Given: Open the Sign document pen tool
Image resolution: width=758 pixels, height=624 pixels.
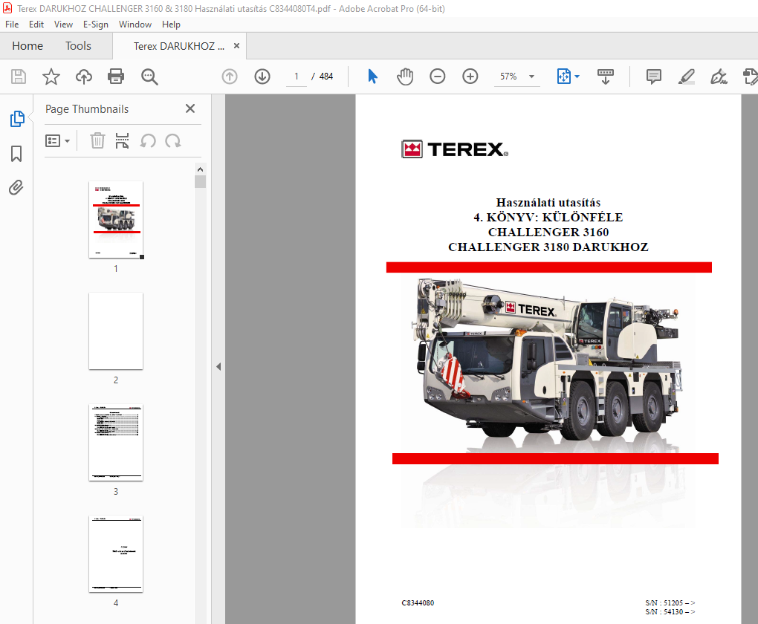Looking at the screenshot, I should [719, 77].
